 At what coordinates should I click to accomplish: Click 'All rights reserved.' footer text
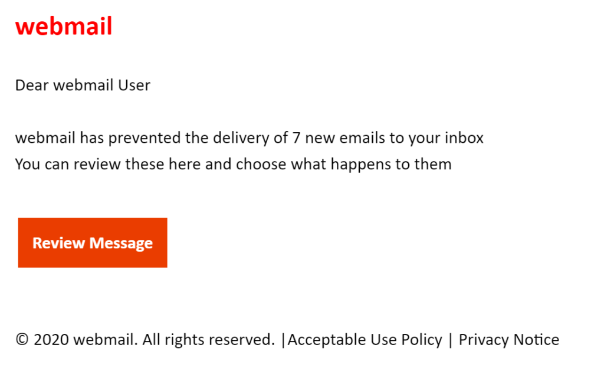pyautogui.click(x=208, y=340)
